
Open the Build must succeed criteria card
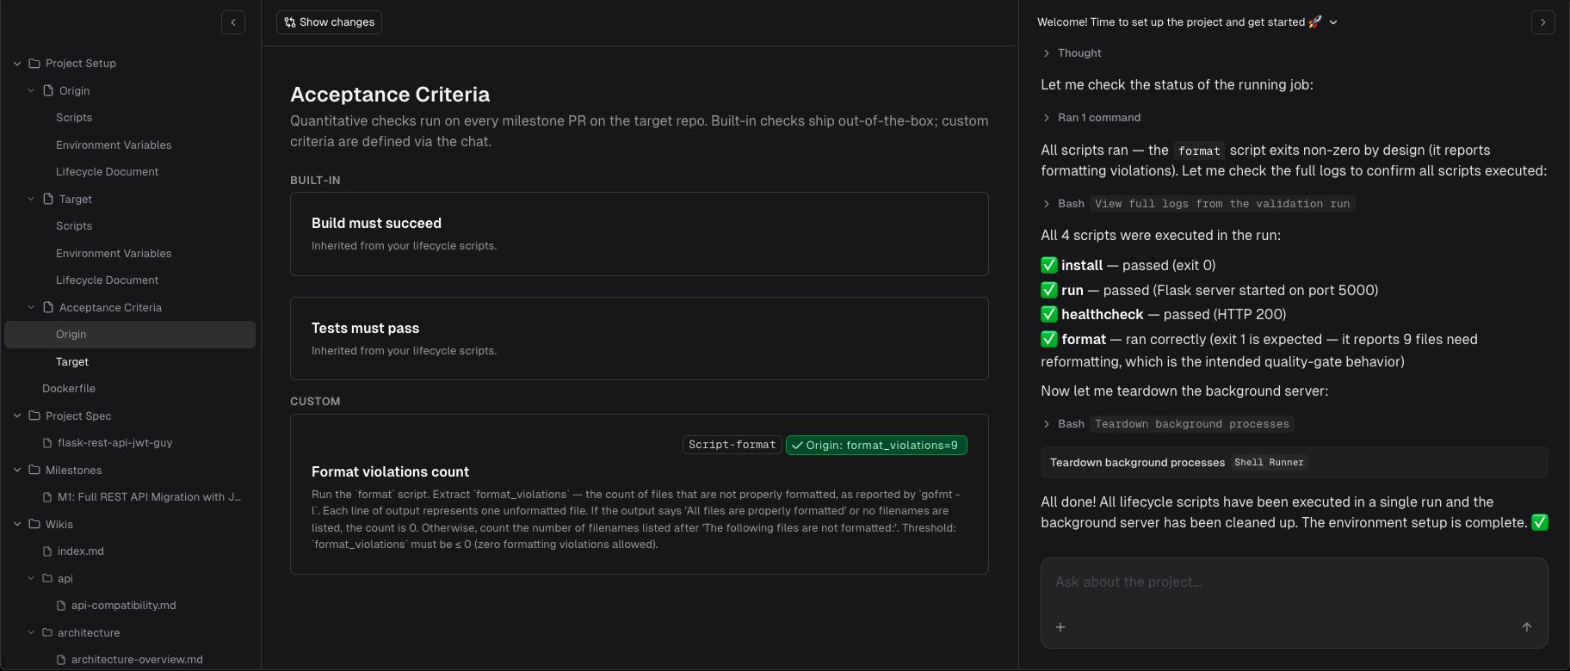click(639, 234)
